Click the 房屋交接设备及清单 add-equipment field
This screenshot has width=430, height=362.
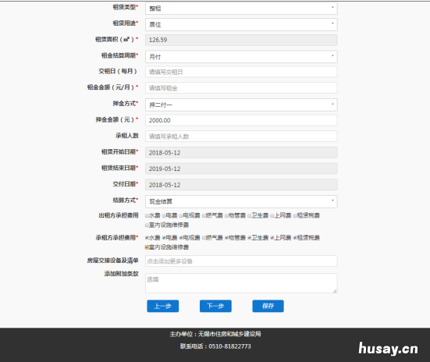coord(241,261)
